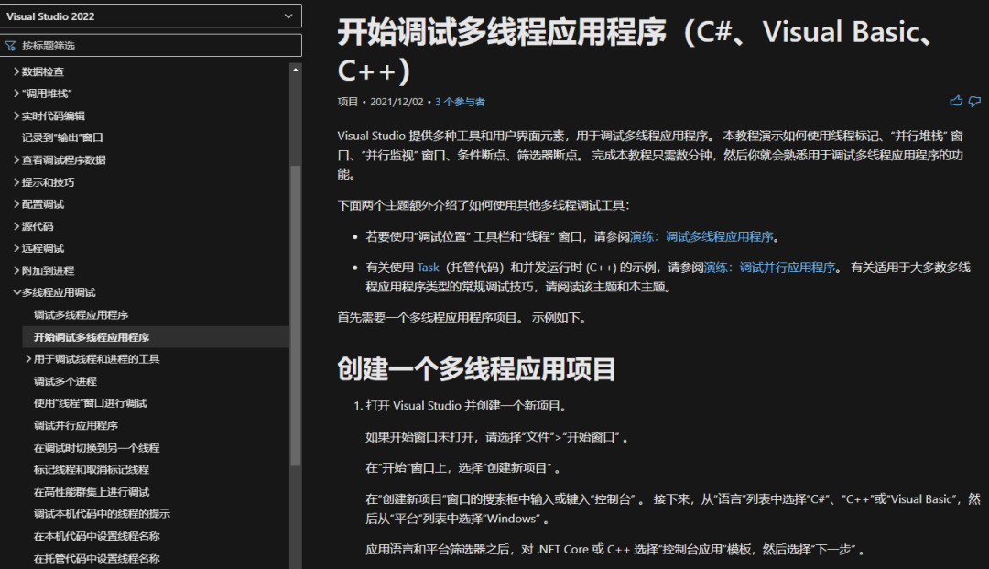Follow the 演练：调试并行应用程序 link

(769, 268)
